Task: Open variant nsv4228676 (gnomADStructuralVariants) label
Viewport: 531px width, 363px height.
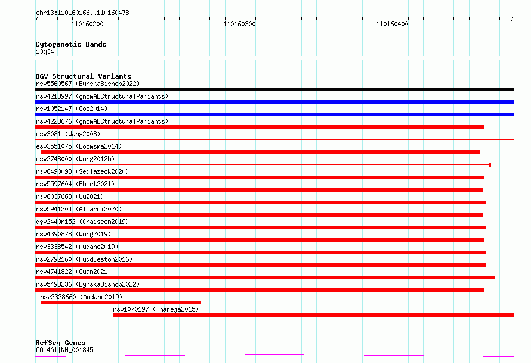Action: pos(102,121)
